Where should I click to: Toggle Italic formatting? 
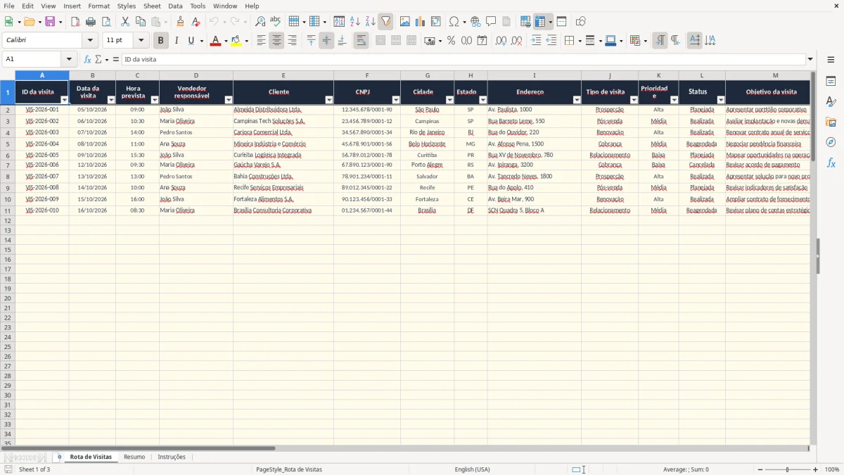pyautogui.click(x=176, y=41)
